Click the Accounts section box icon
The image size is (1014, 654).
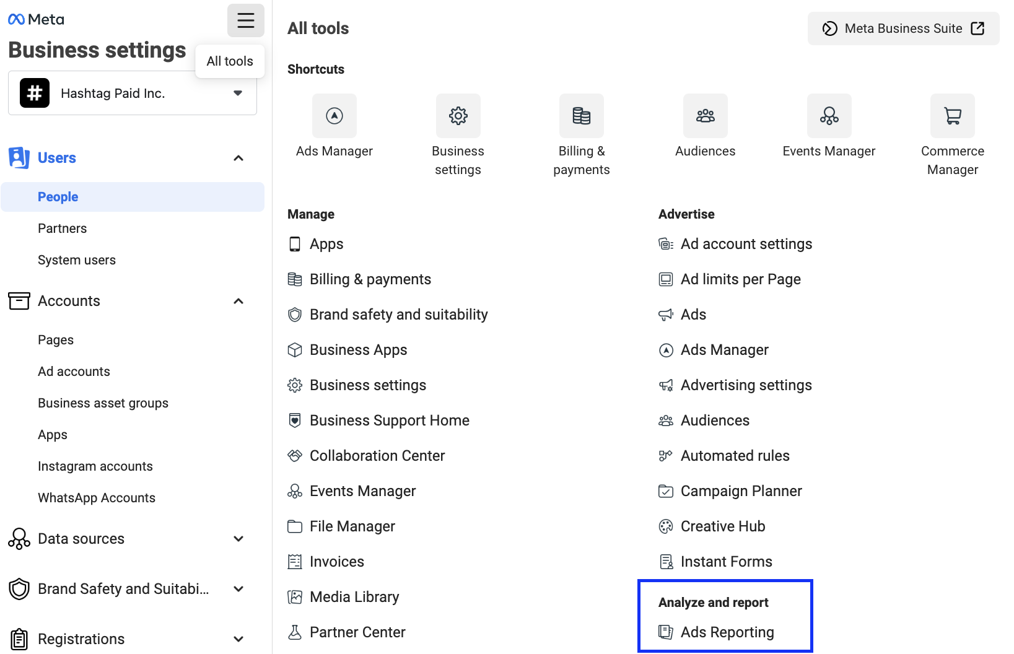coord(19,301)
